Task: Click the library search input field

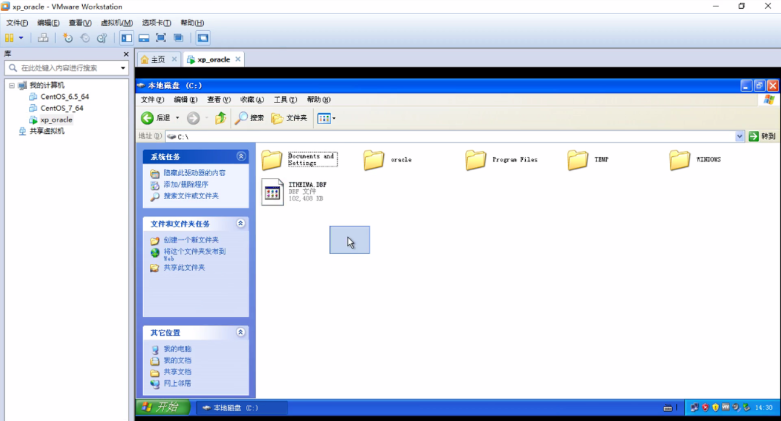Action: coord(68,68)
